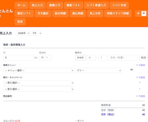Add a row to 施術メニュー
This screenshot has height=122, width=148.
click(x=141, y=65)
